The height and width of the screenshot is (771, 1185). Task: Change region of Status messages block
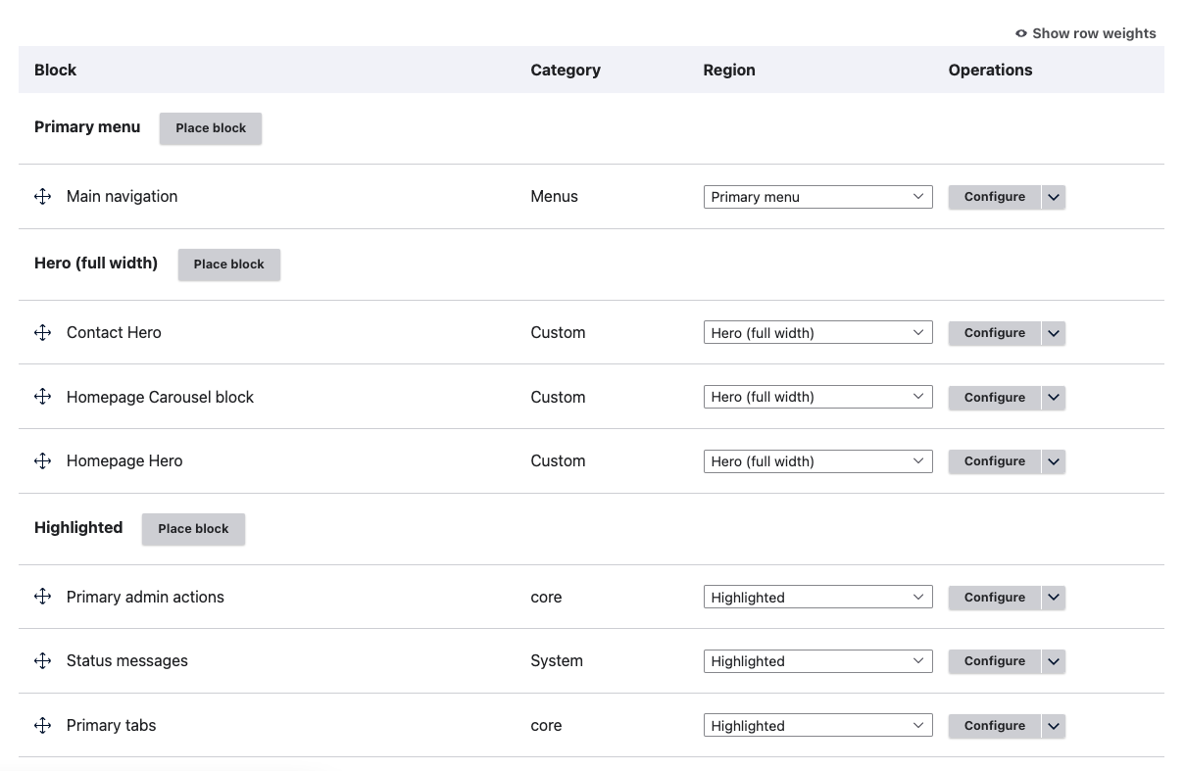click(817, 661)
